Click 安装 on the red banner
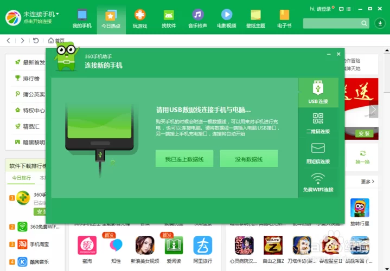Screen dimensions: 390x271 [x=364, y=134]
